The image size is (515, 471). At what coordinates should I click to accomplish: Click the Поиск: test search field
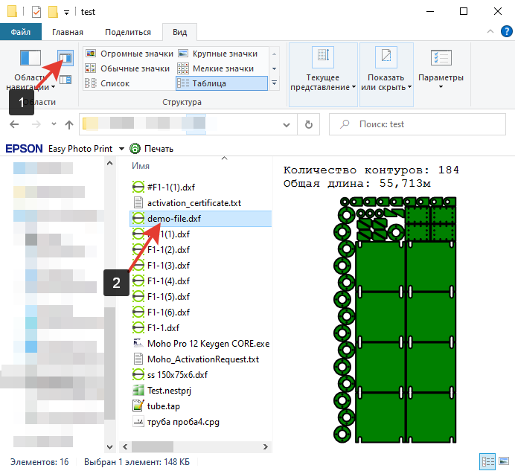[x=417, y=124]
